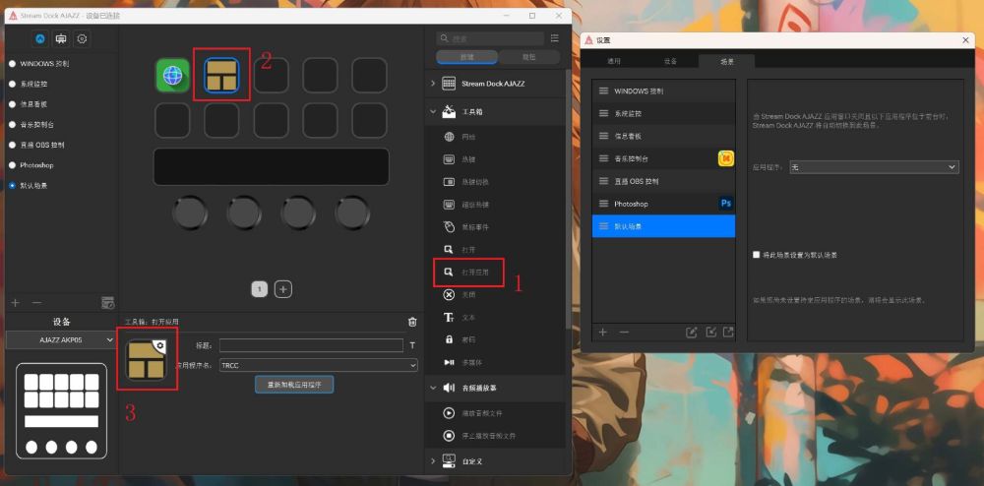Open the 场景 Scenes tab in Settings
This screenshot has width=984, height=486.
tap(727, 61)
